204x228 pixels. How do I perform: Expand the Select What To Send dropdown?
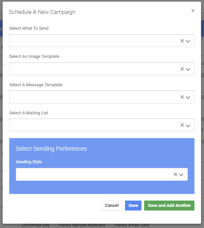point(188,41)
